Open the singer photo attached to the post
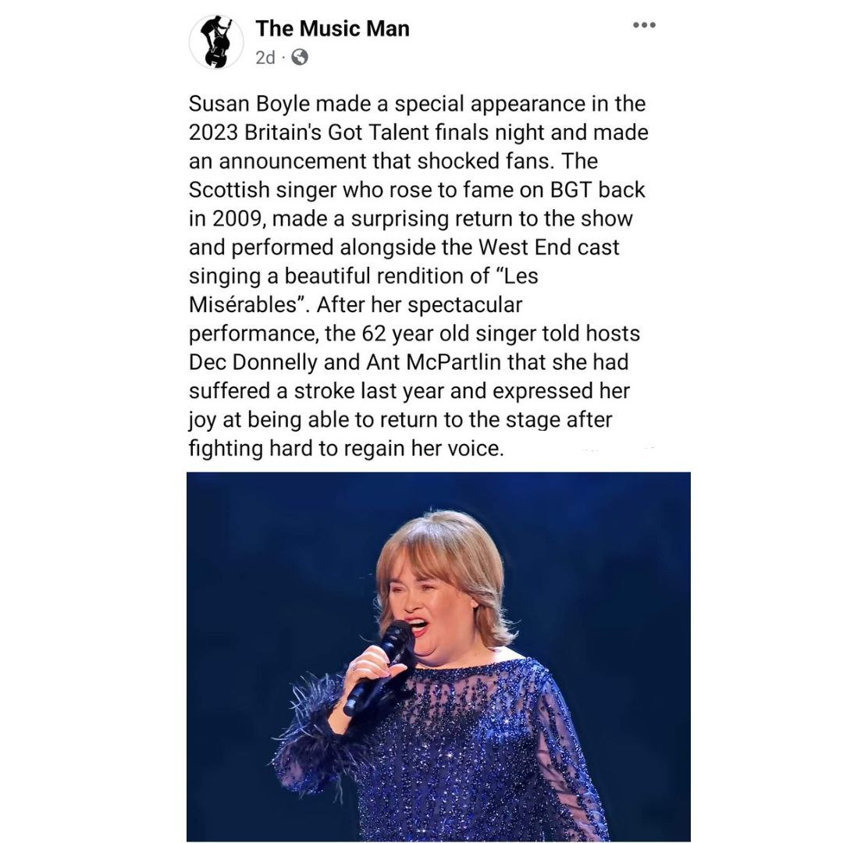The image size is (843, 843). click(x=438, y=656)
